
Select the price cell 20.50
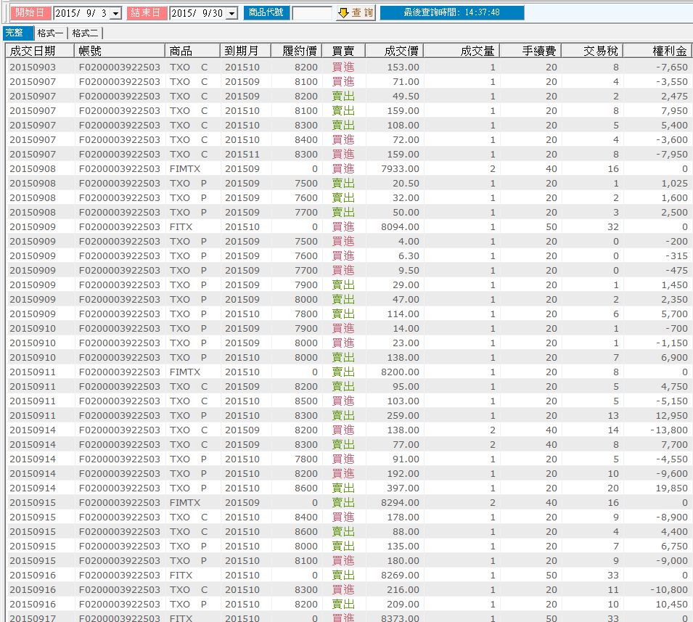(406, 184)
